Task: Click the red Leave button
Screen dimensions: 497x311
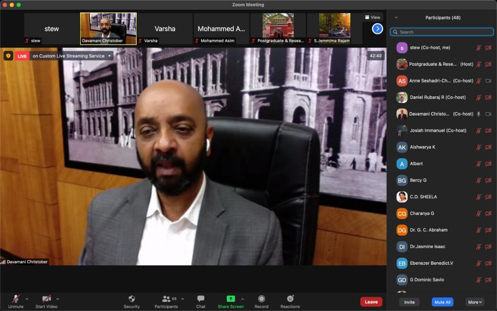Action: tap(371, 302)
